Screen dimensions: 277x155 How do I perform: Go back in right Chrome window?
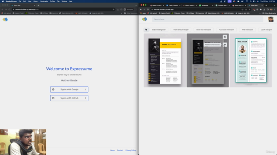click(x=141, y=9)
